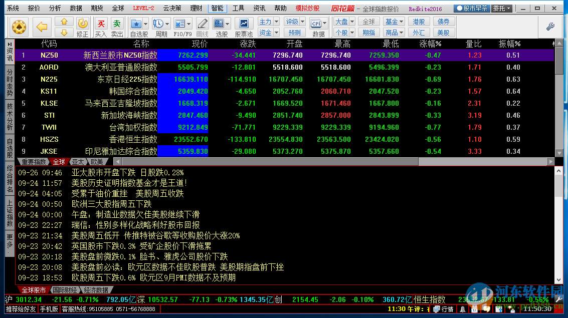568x318 pixels.
Task: Select the 香港恒生指数 row
Action: [133, 139]
